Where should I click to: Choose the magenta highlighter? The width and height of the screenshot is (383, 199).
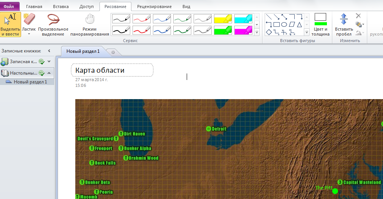click(x=243, y=30)
